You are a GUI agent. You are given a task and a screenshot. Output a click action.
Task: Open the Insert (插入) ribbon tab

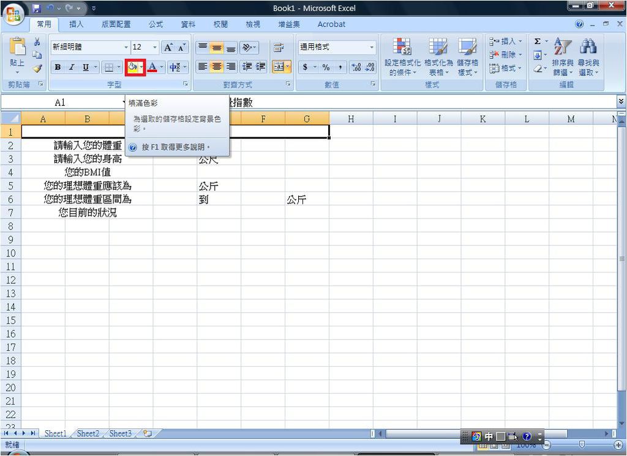coord(76,24)
